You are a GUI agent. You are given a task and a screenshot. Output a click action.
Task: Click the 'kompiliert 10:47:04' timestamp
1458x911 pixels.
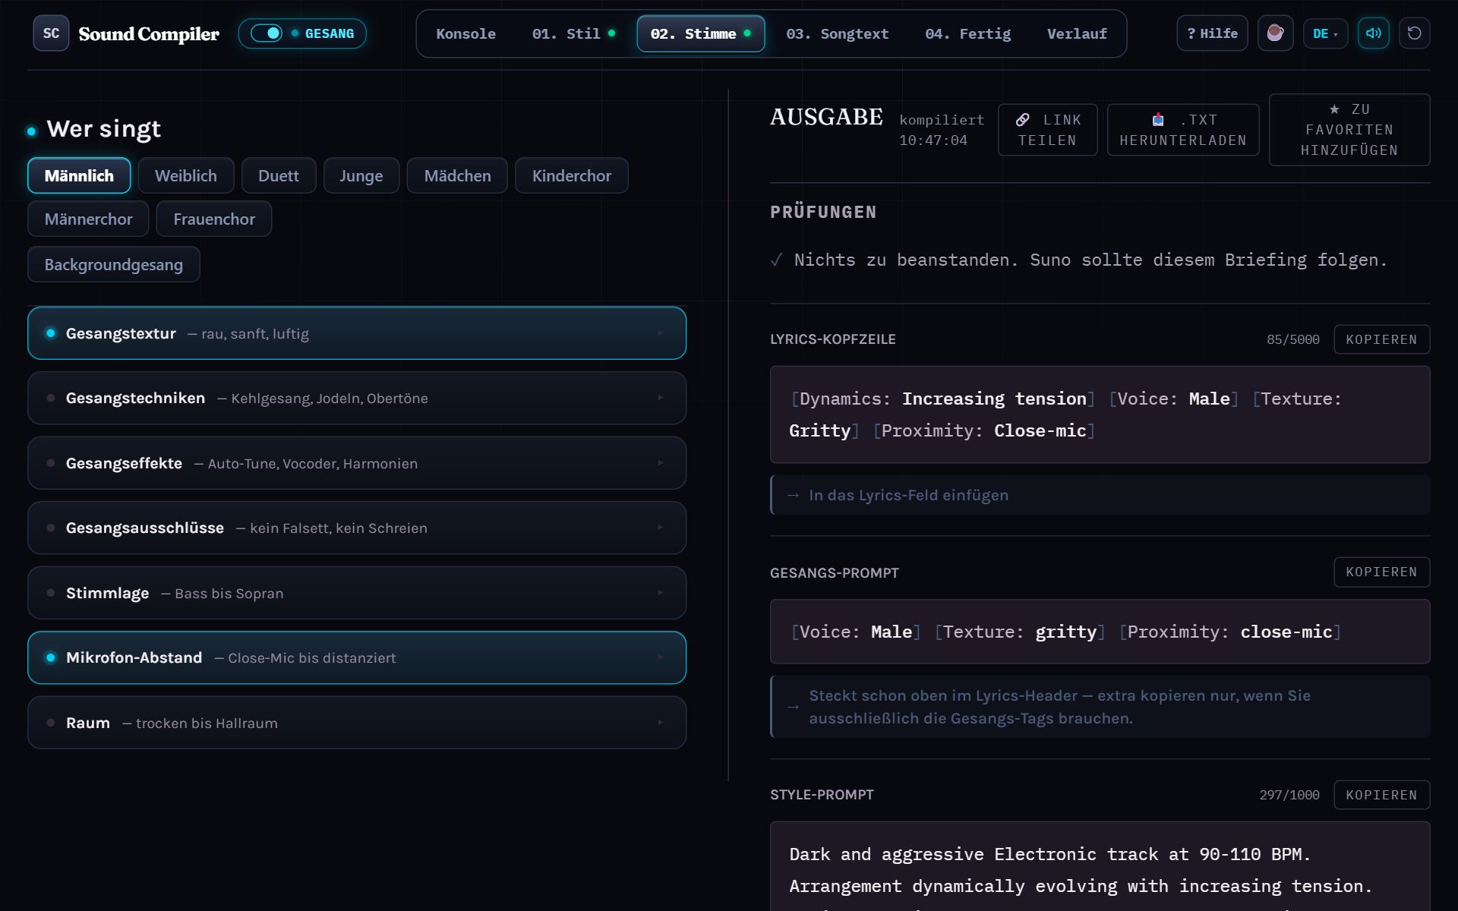[942, 130]
